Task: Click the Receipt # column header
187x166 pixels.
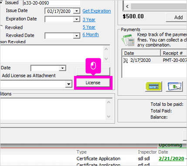Action: coord(174,53)
